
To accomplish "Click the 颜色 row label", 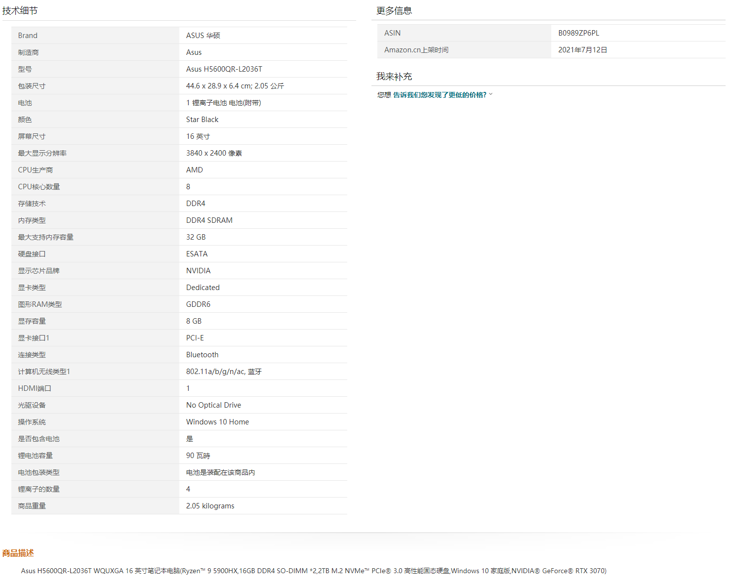I will click(25, 120).
